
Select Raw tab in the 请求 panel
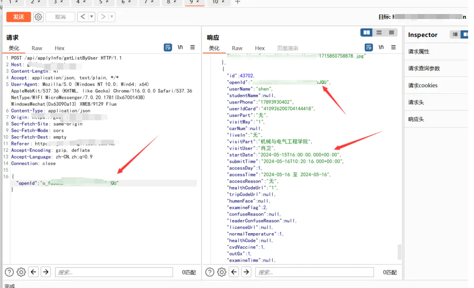[x=37, y=48]
